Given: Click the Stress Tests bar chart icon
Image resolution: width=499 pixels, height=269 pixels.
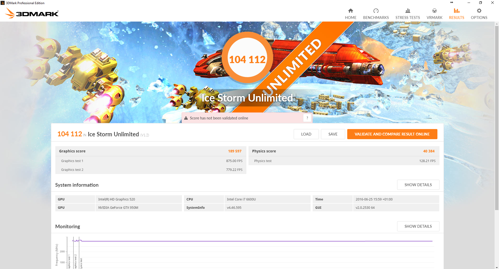Looking at the screenshot, I should click(408, 11).
